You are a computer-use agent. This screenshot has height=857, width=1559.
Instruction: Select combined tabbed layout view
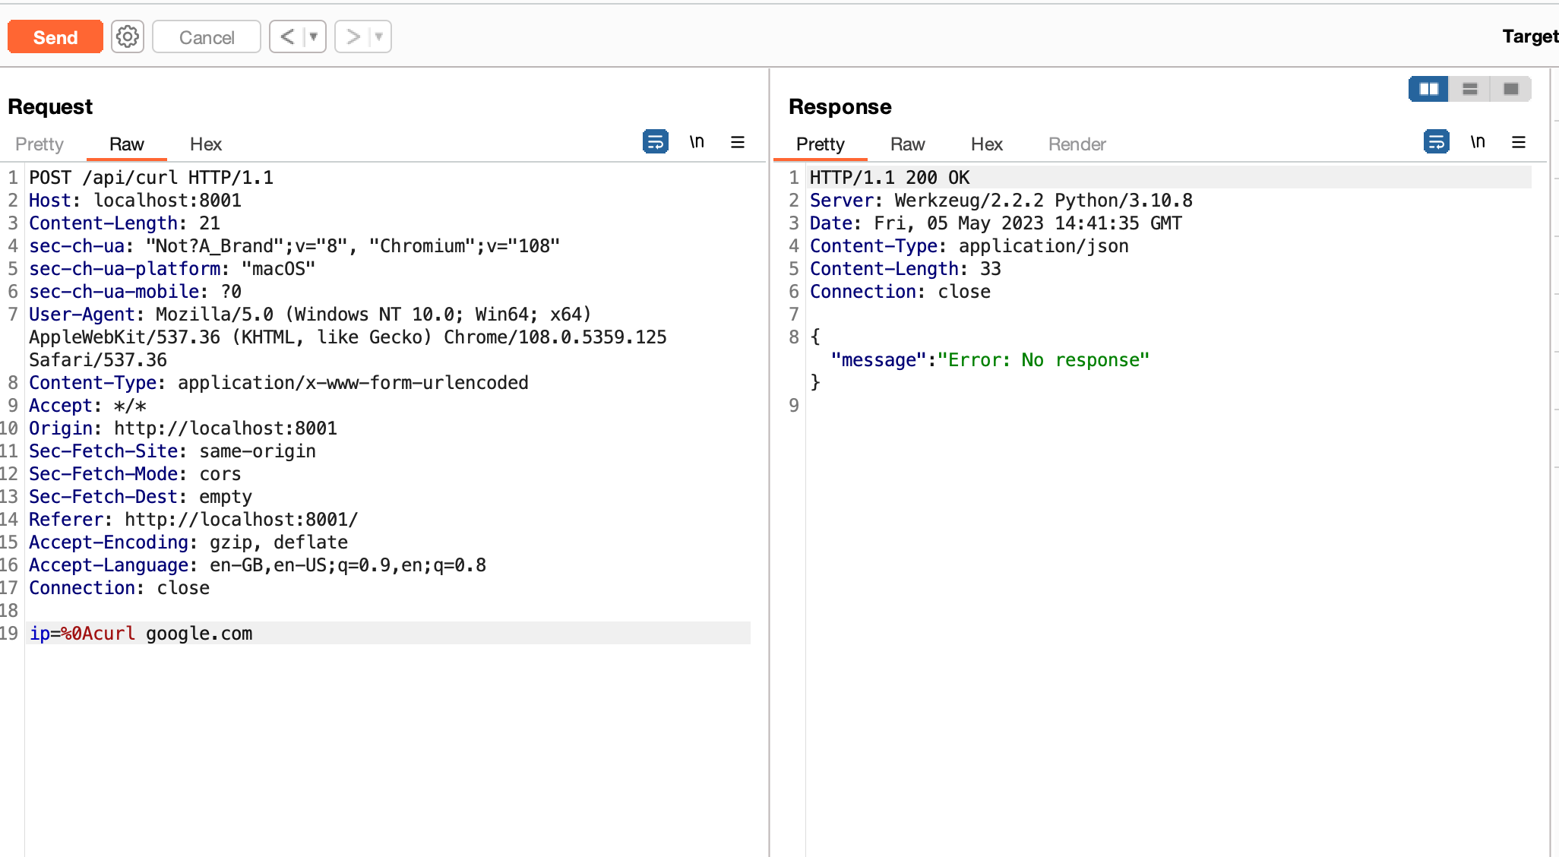click(x=1510, y=89)
